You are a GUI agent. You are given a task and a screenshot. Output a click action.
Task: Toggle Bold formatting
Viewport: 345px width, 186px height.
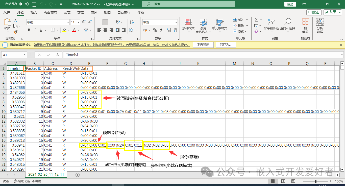pos(29,30)
